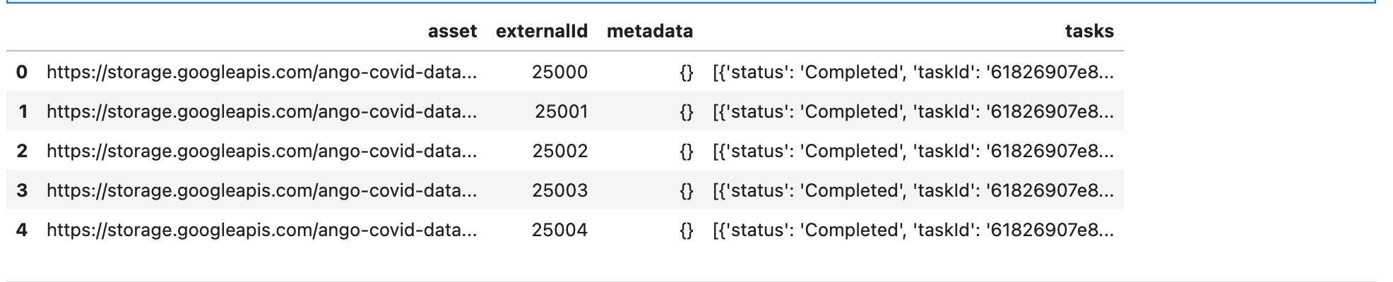Click the asset column header
The width and height of the screenshot is (1393, 282).
tap(452, 31)
